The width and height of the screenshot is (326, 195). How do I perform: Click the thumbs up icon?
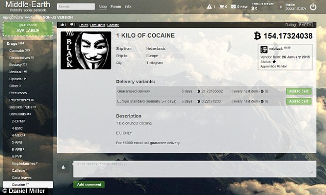click(62, 25)
